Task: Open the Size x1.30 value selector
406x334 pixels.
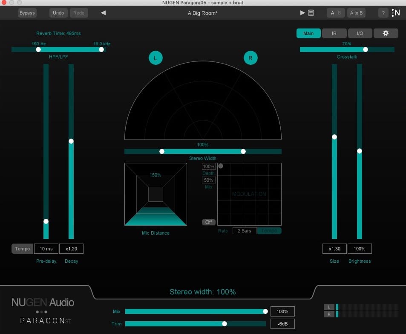Action: click(x=334, y=248)
